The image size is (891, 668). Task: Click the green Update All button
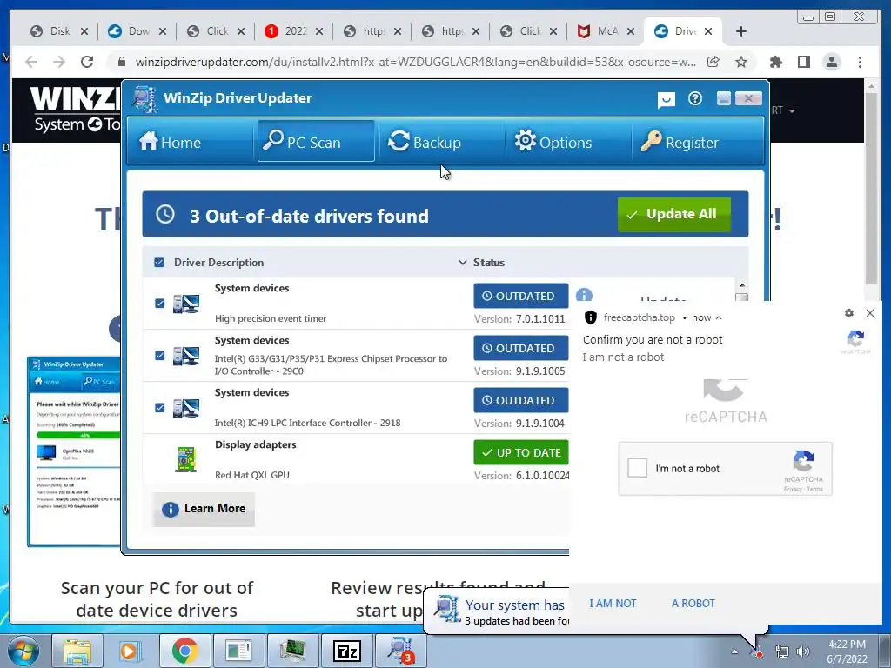point(674,214)
